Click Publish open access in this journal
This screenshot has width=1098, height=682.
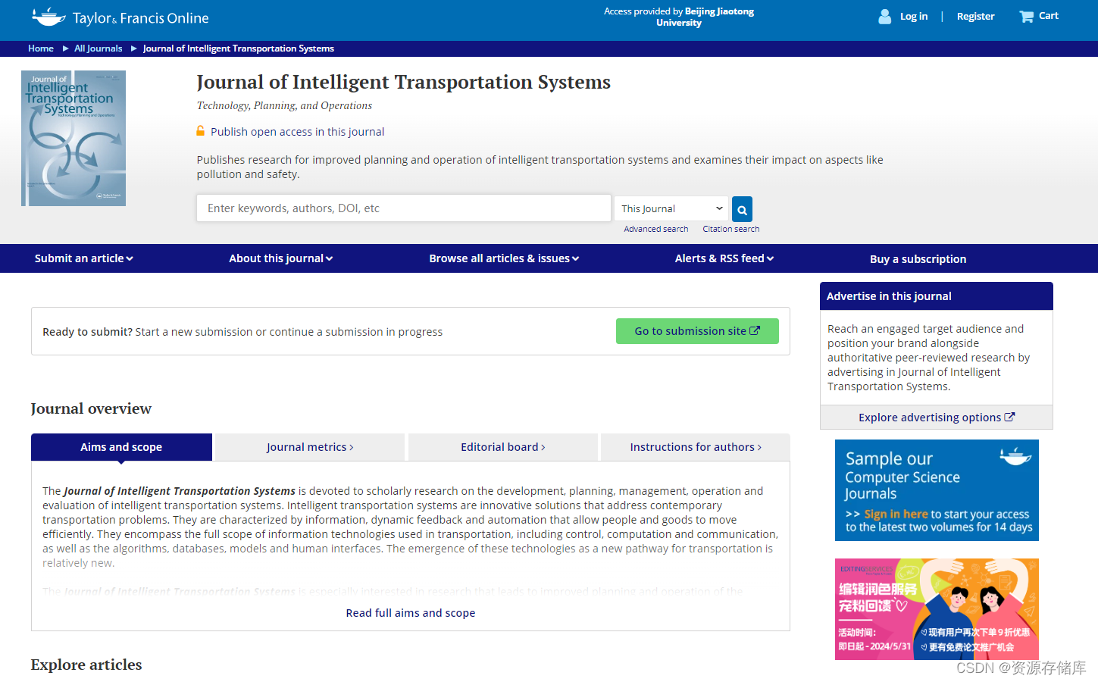pos(297,132)
